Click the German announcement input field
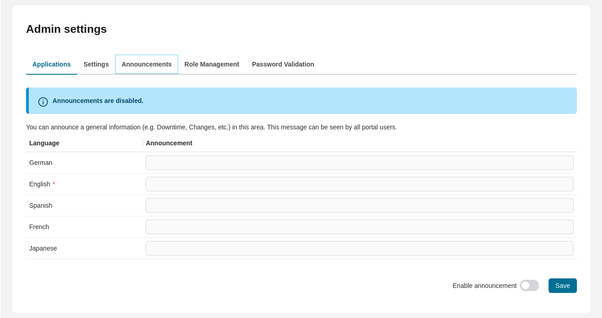 (359, 162)
